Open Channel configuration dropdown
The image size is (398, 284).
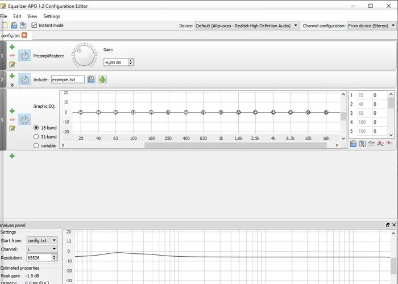pyautogui.click(x=371, y=26)
